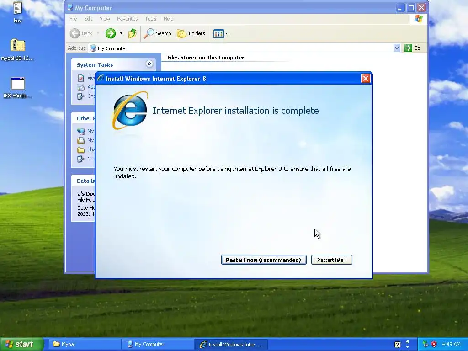The image size is (468, 351).
Task: Click the 4:49 AM clock
Action: 451,344
